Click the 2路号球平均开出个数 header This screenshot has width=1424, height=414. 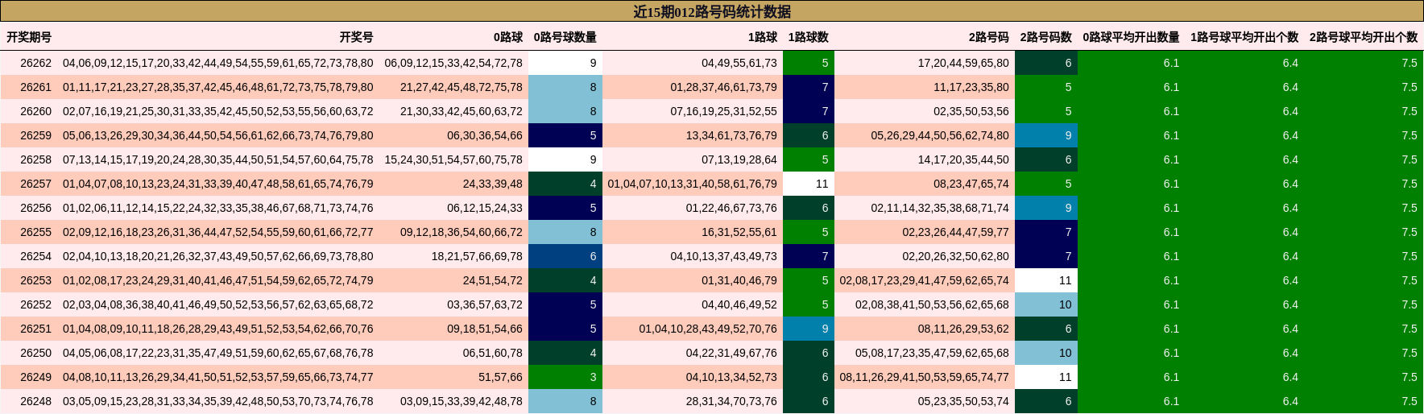click(x=1364, y=37)
